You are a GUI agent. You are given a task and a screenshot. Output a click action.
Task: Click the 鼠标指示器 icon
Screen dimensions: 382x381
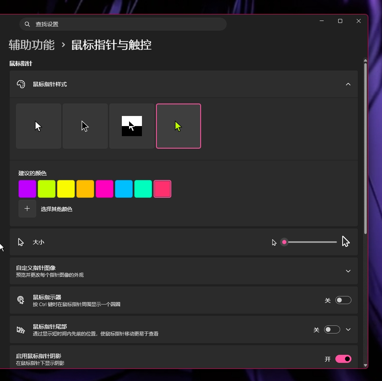(21, 300)
